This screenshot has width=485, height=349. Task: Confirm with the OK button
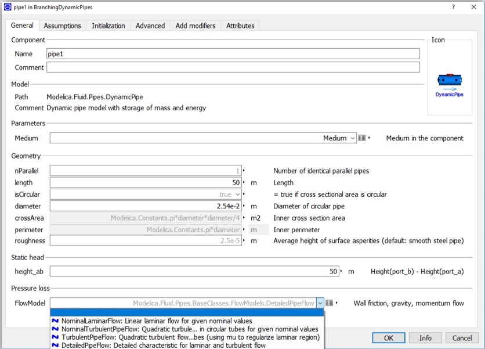click(x=389, y=338)
